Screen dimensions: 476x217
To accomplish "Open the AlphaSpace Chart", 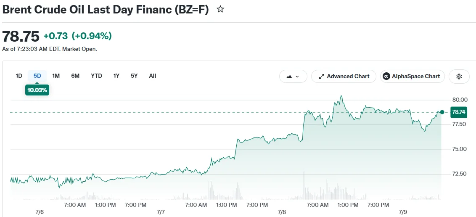I will click(412, 77).
